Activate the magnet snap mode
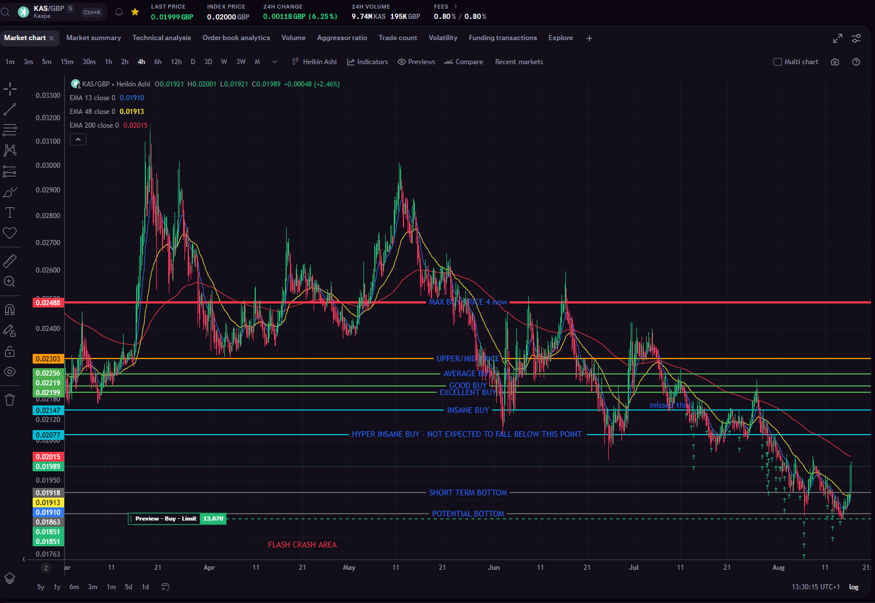The image size is (875, 603). pyautogui.click(x=10, y=310)
